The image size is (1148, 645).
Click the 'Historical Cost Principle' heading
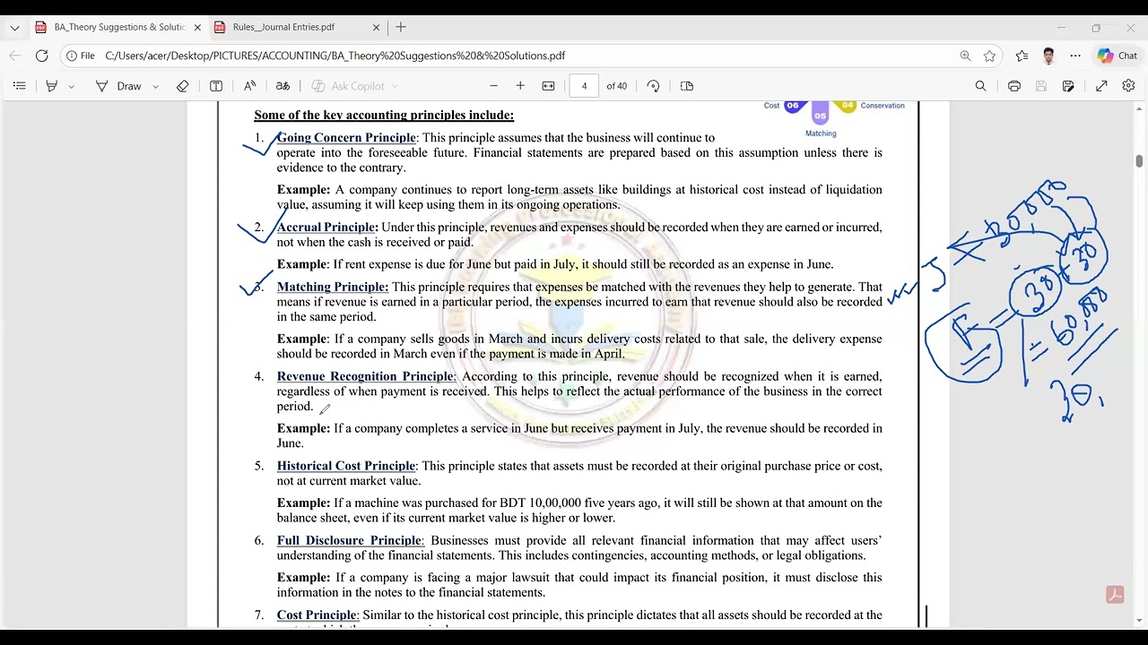[x=346, y=466]
